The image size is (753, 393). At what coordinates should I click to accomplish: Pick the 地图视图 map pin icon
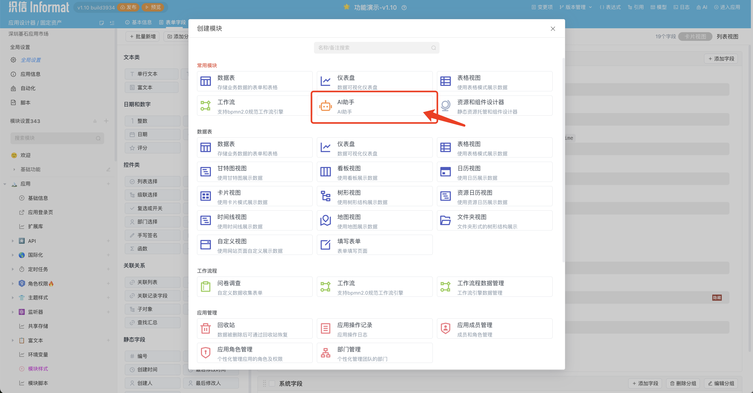[325, 221]
